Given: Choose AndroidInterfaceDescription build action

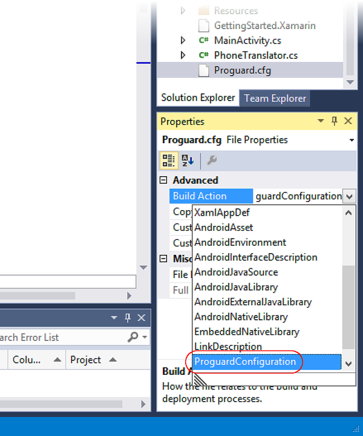Looking at the screenshot, I should pyautogui.click(x=267, y=257).
